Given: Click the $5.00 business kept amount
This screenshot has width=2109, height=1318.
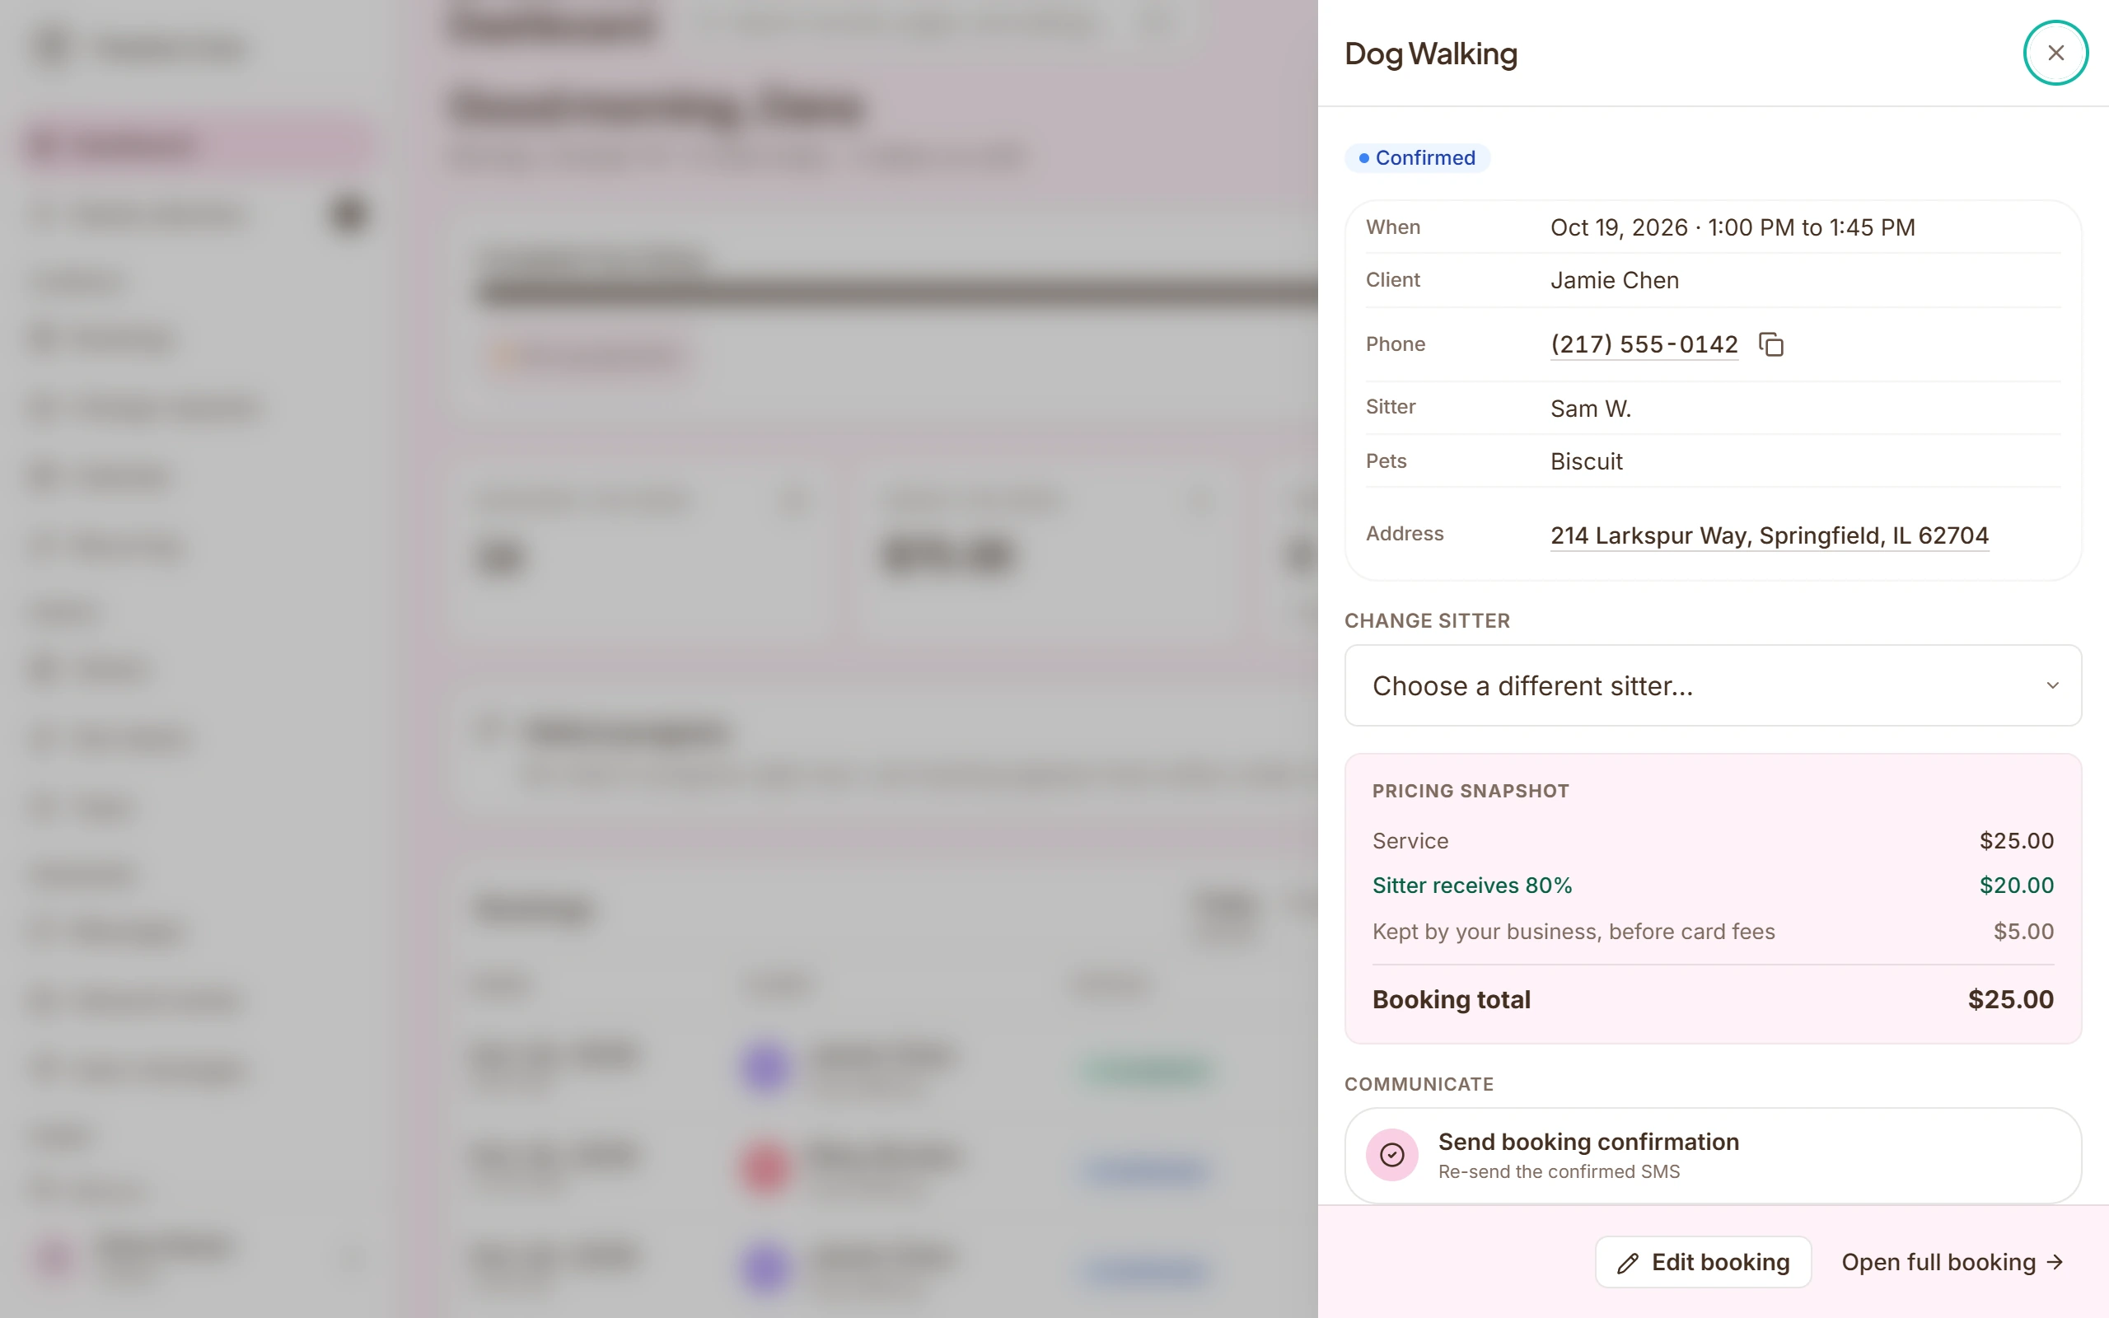Looking at the screenshot, I should click(x=2023, y=932).
